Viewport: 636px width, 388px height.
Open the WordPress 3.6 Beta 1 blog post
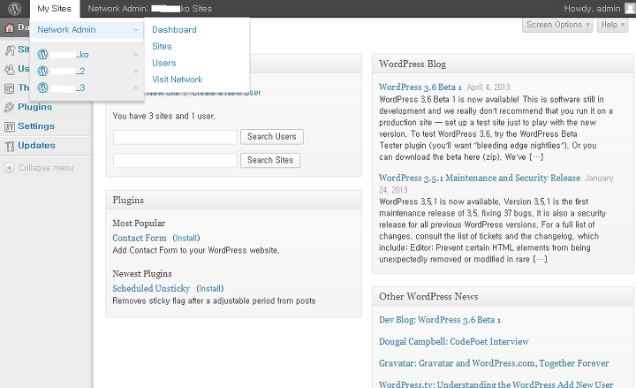click(420, 87)
